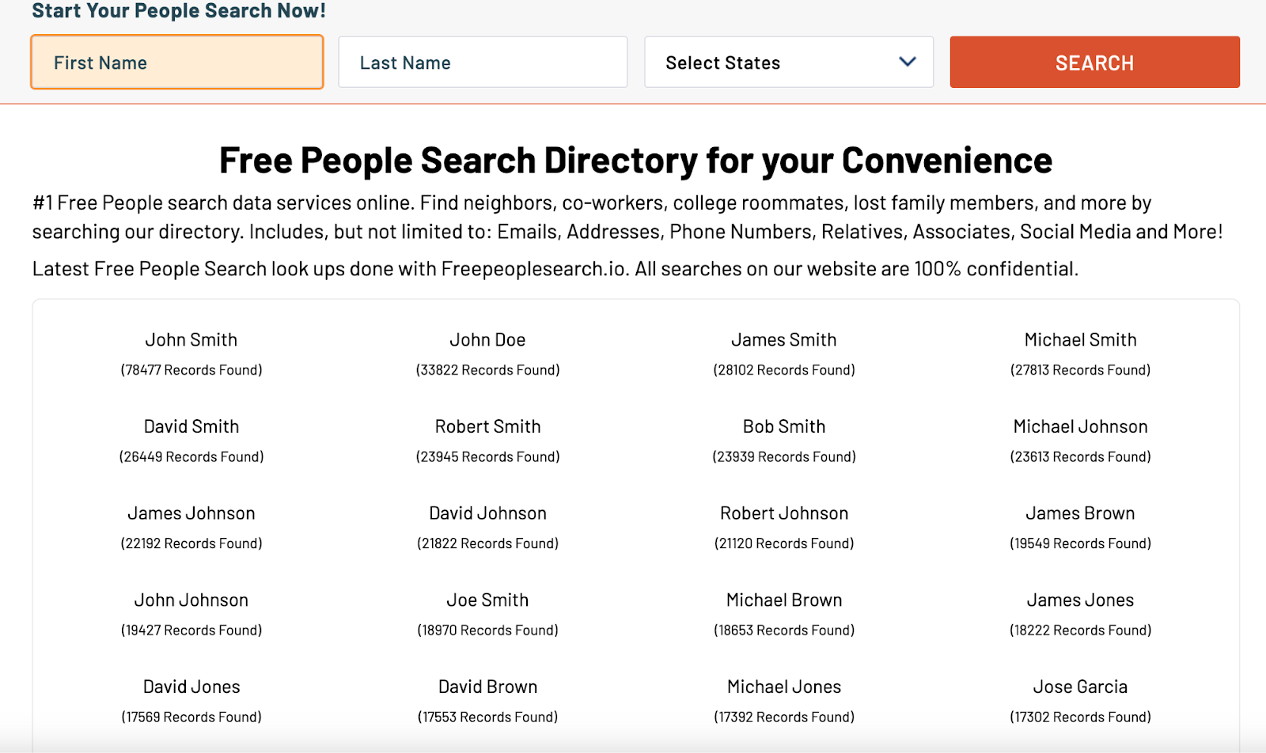Click the First Name input field
This screenshot has width=1266, height=753.
click(176, 62)
